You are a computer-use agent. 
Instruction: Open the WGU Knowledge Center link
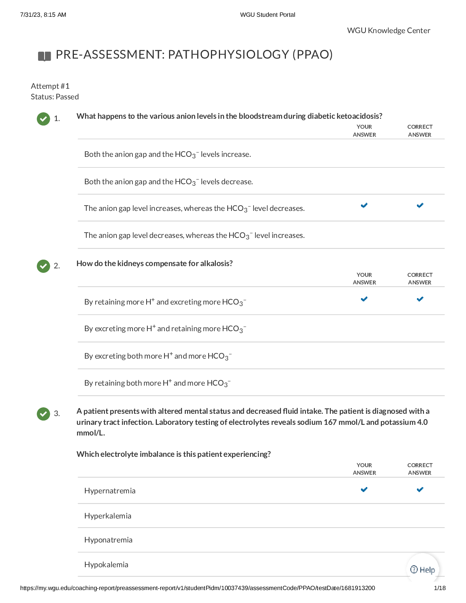388,30
